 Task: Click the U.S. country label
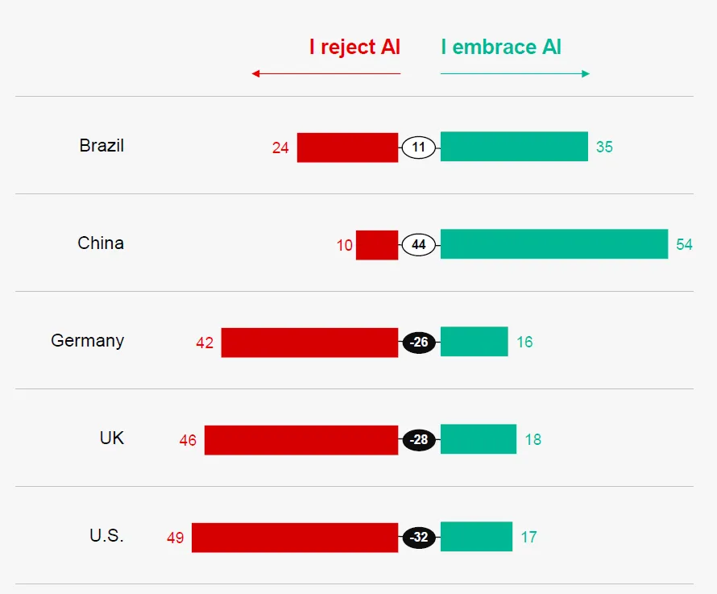tap(106, 536)
